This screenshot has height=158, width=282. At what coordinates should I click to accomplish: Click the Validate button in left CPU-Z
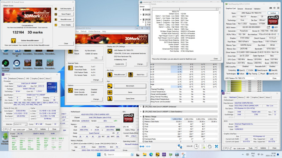click(x=43, y=129)
